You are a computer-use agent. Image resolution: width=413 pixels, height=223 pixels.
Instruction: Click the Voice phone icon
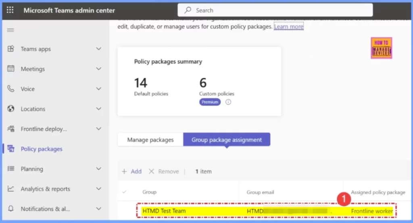(x=11, y=88)
